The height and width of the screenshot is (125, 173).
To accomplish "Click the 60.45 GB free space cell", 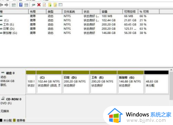I will (x=130, y=25).
